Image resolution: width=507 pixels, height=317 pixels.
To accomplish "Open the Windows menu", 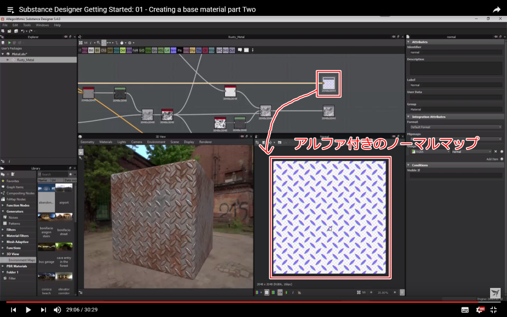I will point(42,25).
